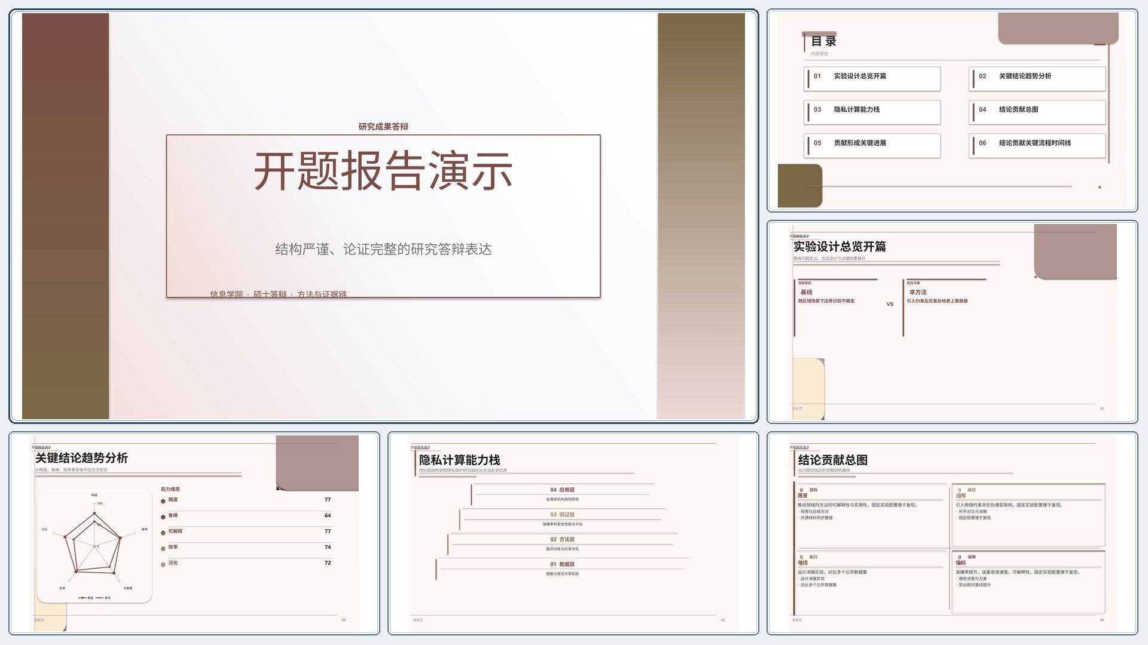Viewport: 1148px width, 645px height.
Task: Click the 研究成果答辩 label above the title
Action: 383,127
